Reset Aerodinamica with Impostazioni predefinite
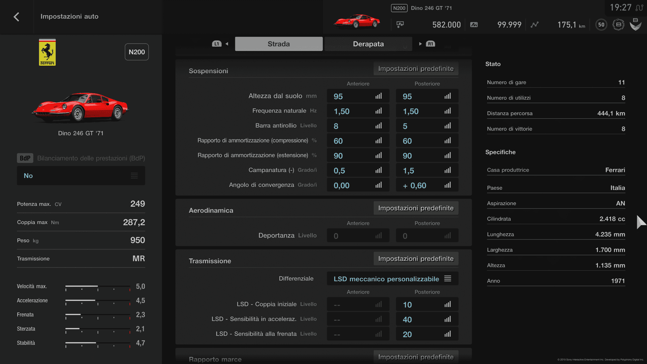 pyautogui.click(x=415, y=208)
